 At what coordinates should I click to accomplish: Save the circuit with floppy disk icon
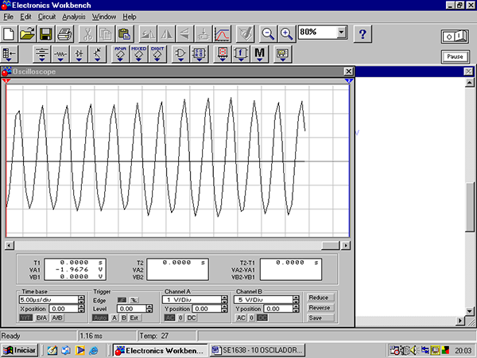click(x=46, y=33)
